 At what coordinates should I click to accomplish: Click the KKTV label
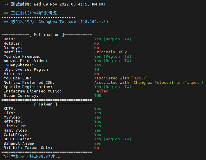pos(9,109)
